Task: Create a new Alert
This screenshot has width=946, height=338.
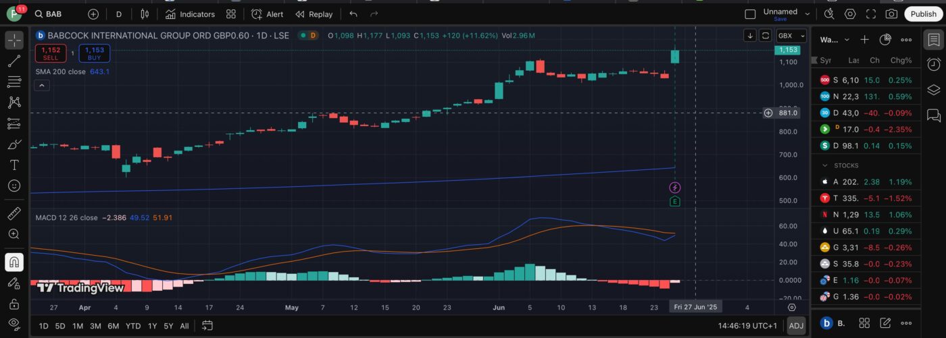Action: click(x=267, y=14)
